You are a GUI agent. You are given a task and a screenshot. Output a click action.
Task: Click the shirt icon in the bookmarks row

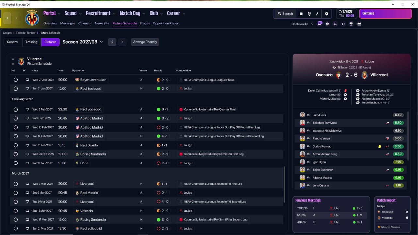328,24
